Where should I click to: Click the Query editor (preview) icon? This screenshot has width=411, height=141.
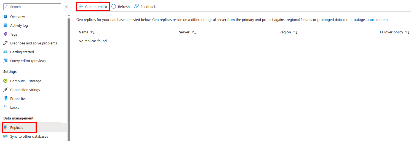tap(5, 61)
